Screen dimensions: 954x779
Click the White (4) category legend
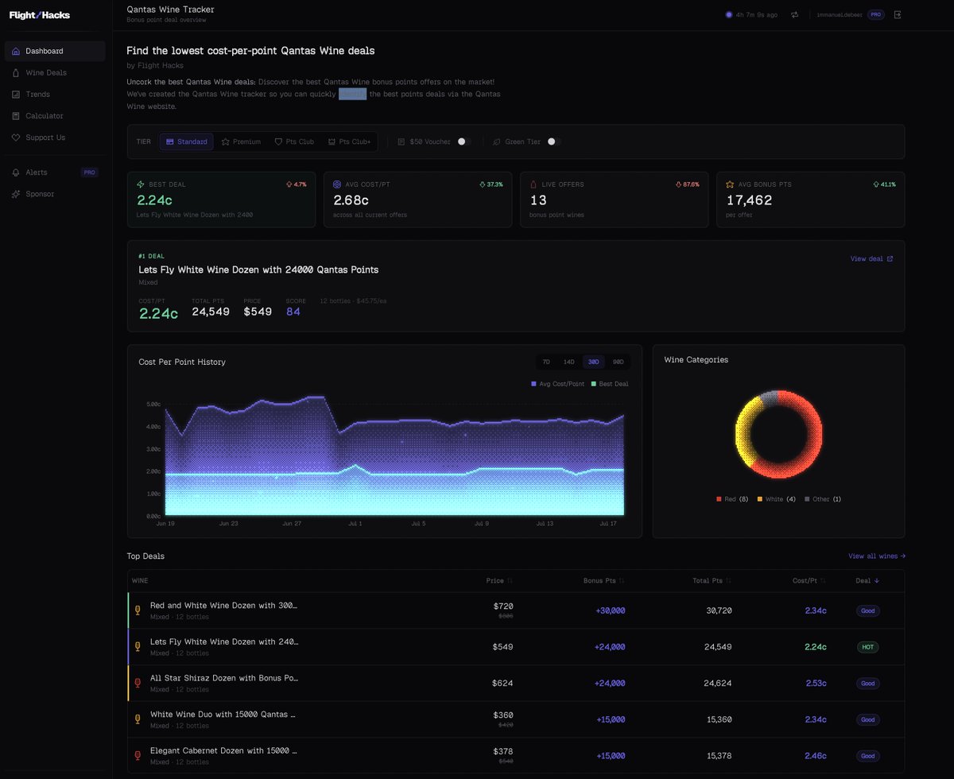(776, 499)
